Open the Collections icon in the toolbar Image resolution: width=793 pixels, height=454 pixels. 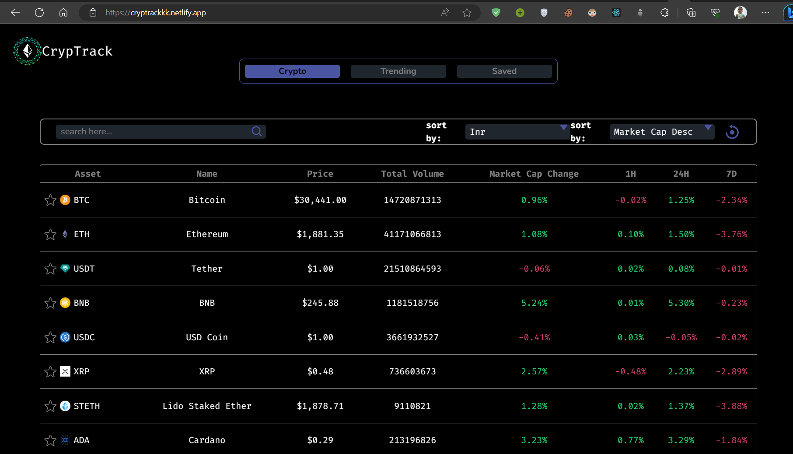pyautogui.click(x=691, y=13)
